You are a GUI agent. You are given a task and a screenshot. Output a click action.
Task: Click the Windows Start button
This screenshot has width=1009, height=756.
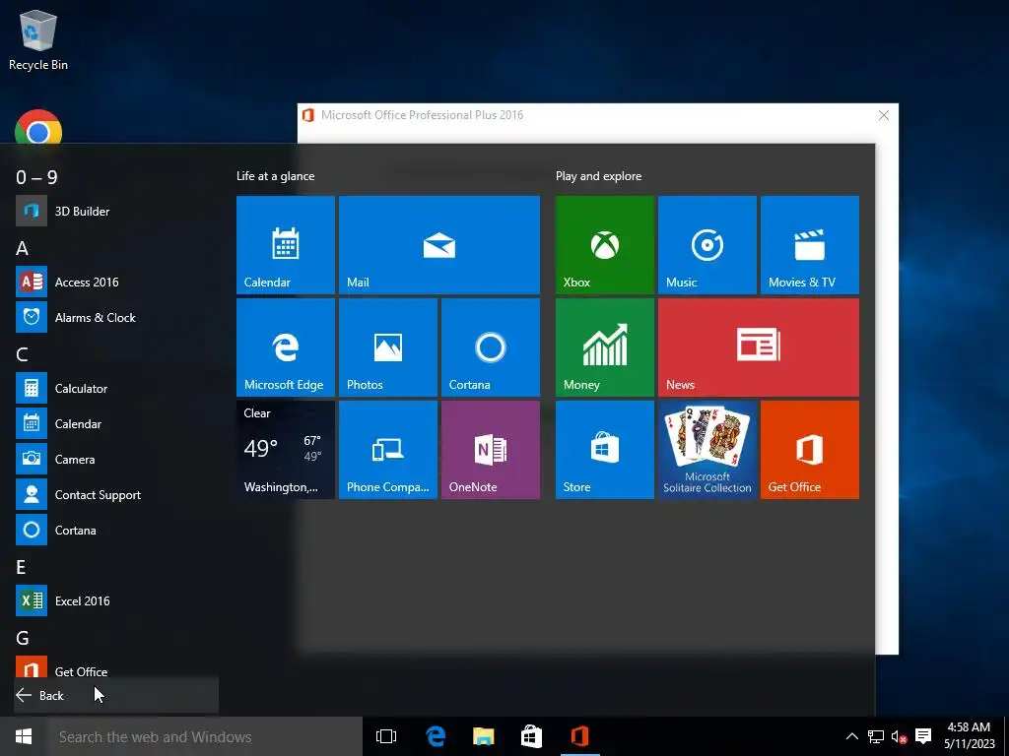point(24,736)
